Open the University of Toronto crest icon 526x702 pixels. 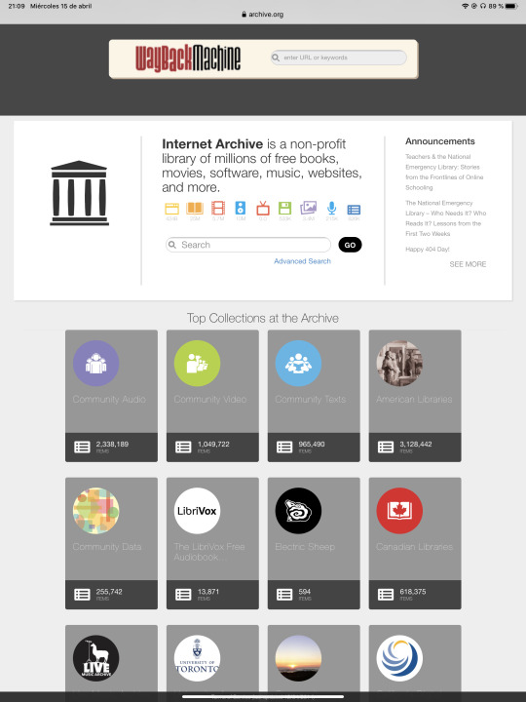click(x=197, y=658)
